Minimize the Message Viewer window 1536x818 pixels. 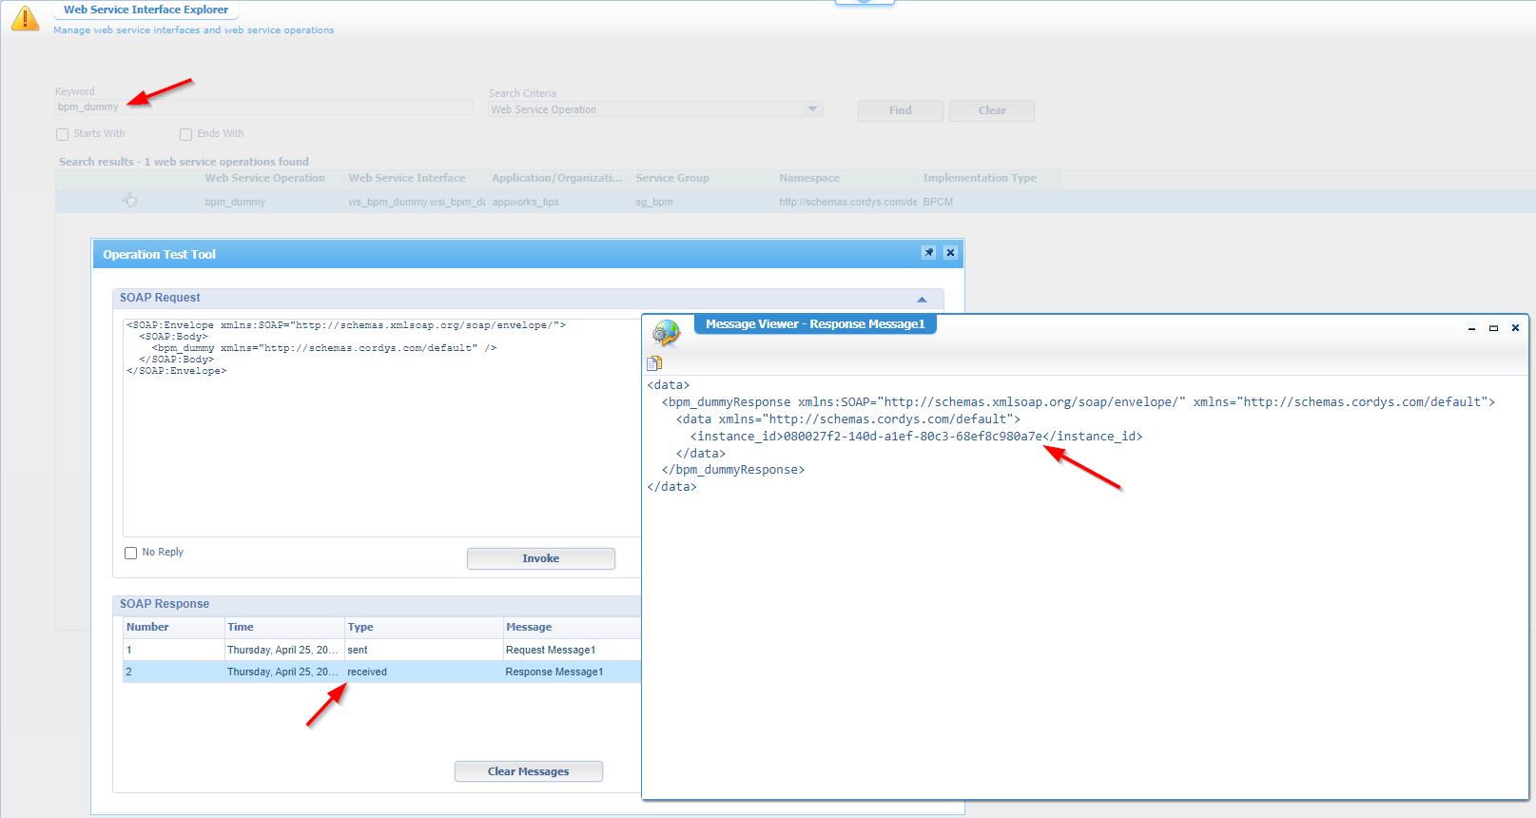[x=1471, y=328]
